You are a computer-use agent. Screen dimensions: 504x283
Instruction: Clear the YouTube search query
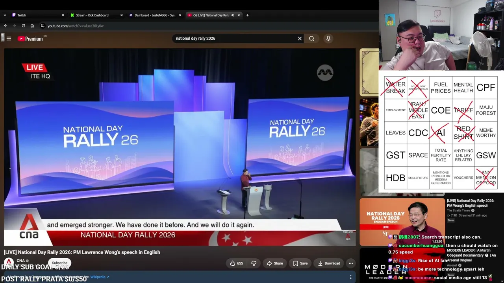point(300,39)
